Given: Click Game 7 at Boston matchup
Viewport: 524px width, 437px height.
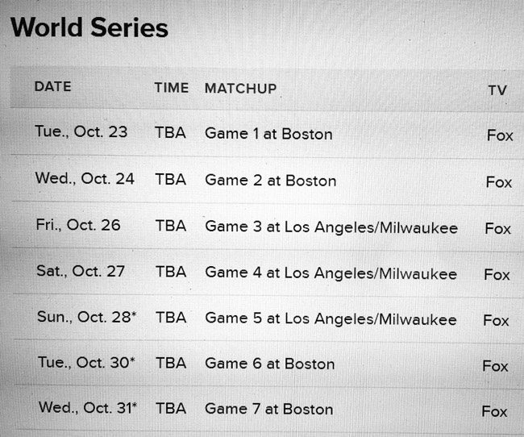Looking at the screenshot, I should point(269,410).
